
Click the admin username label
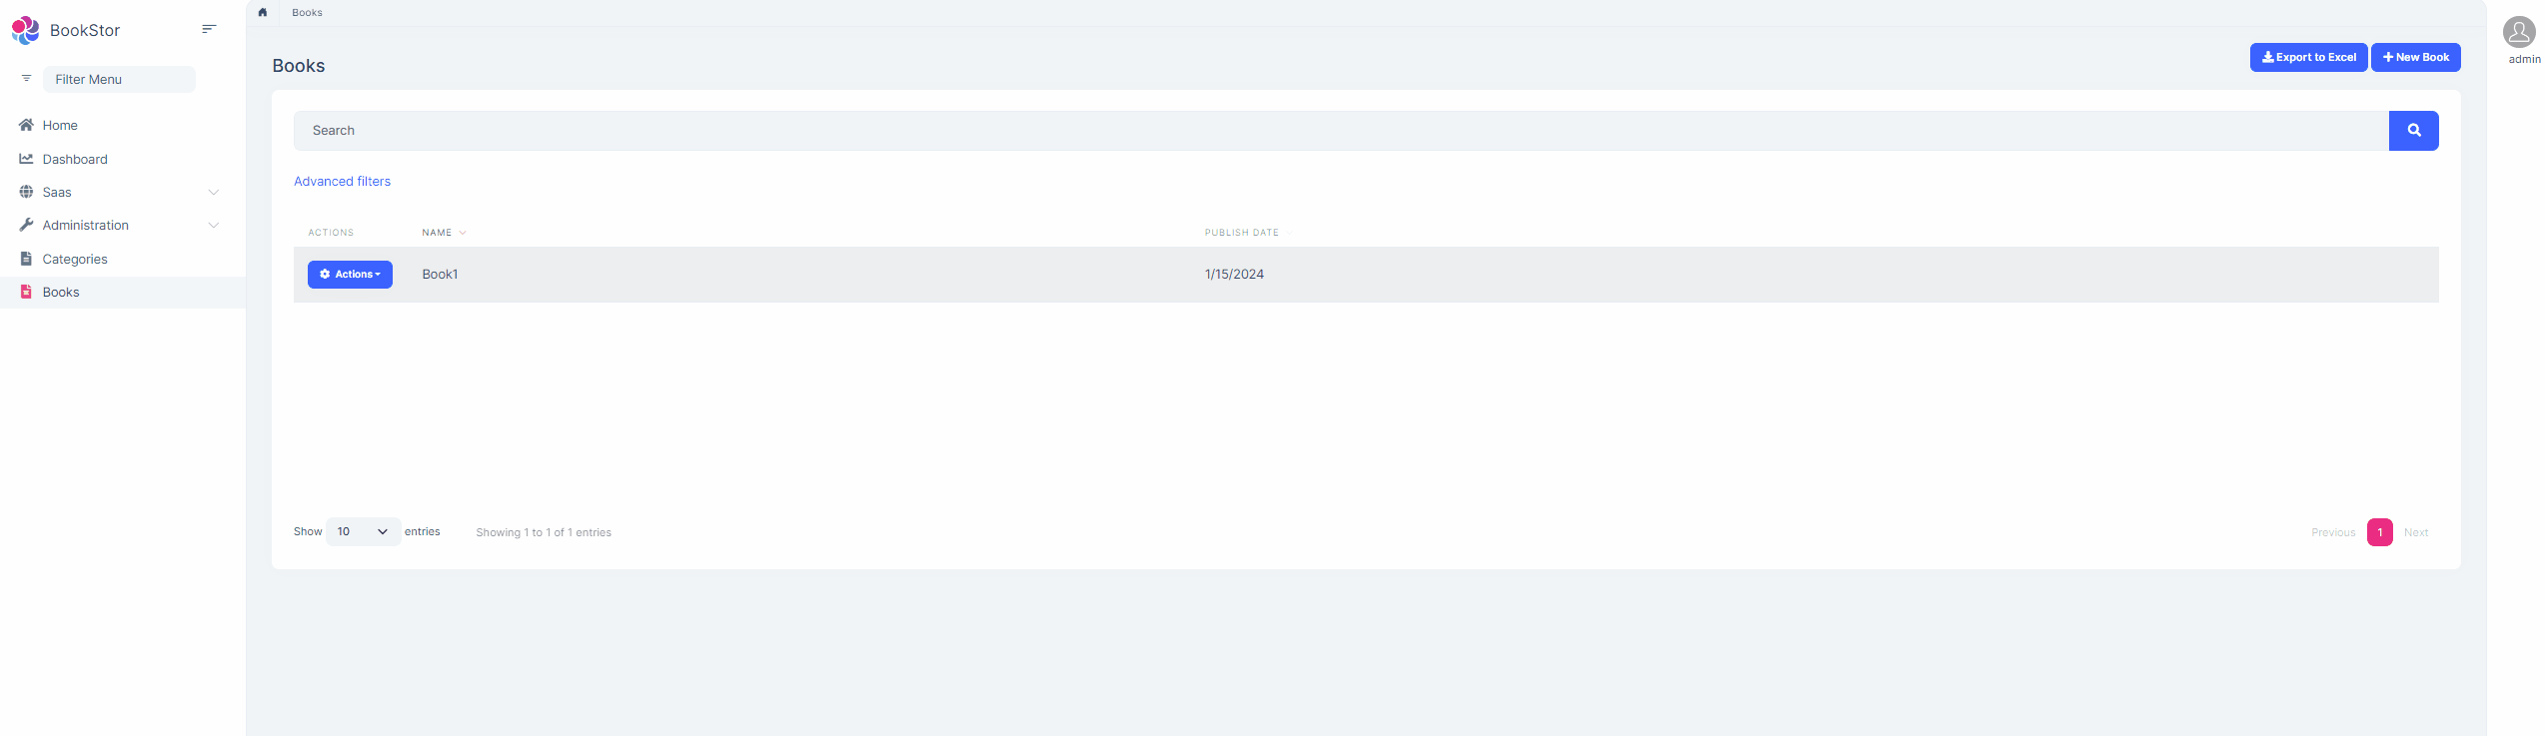click(x=2524, y=60)
